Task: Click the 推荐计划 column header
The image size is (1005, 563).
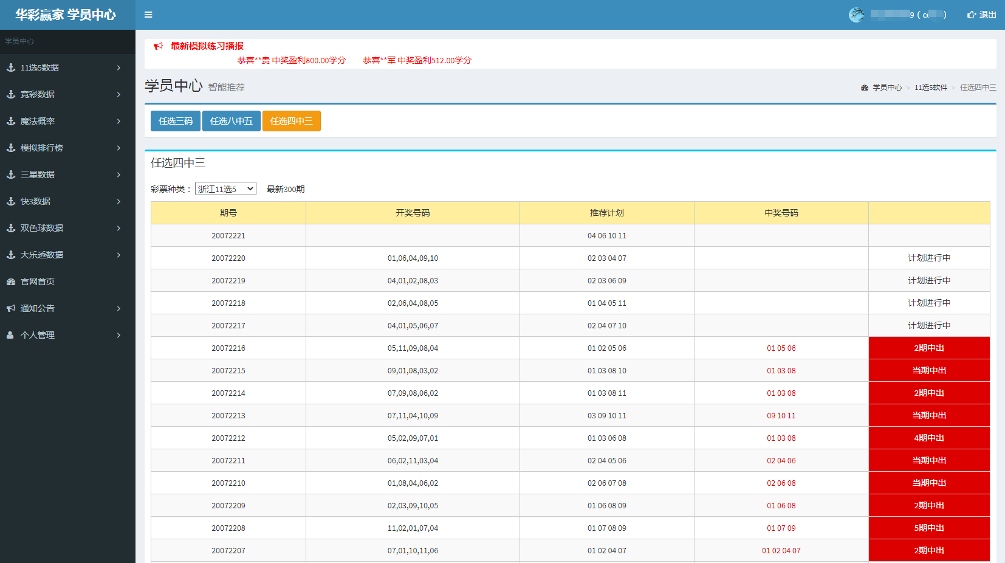Action: click(607, 213)
